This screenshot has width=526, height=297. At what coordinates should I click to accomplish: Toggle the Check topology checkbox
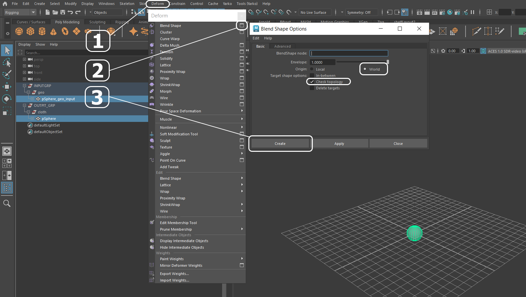(x=312, y=82)
